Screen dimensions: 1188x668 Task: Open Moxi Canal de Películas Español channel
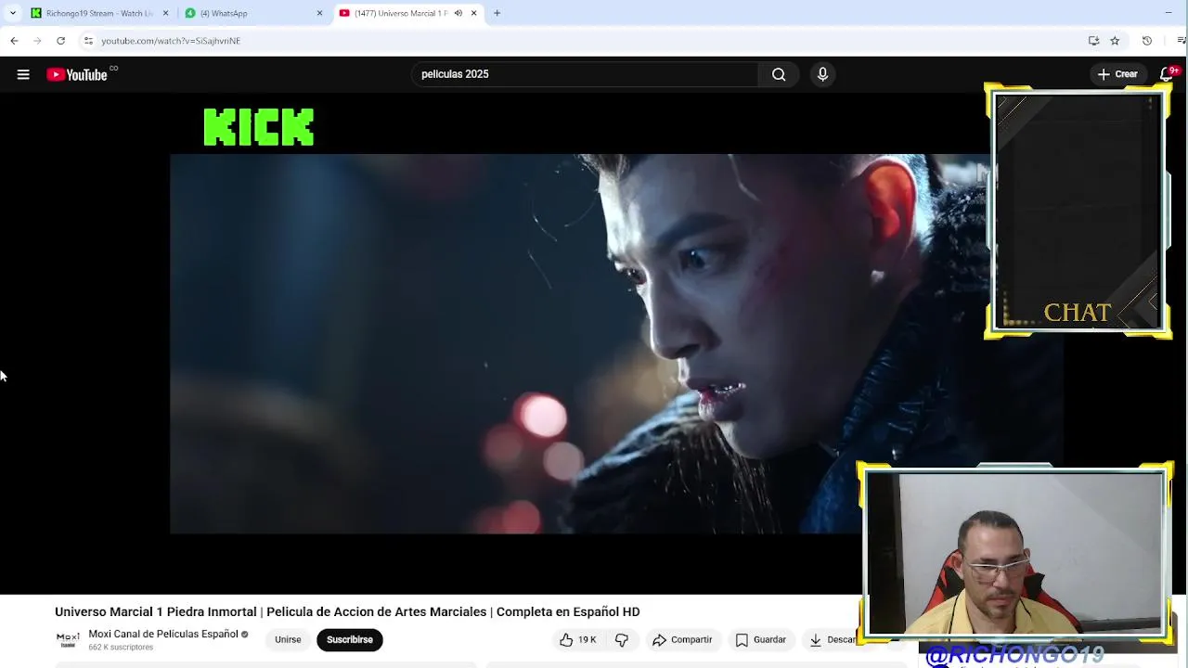[163, 634]
